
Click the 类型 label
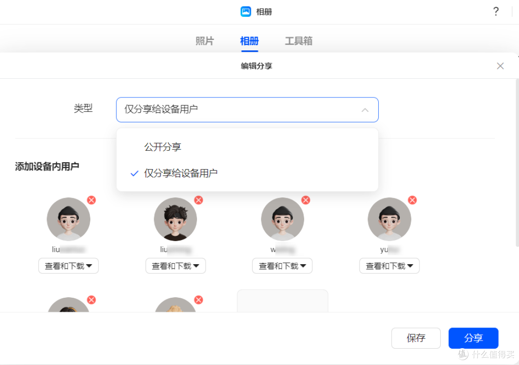click(83, 108)
